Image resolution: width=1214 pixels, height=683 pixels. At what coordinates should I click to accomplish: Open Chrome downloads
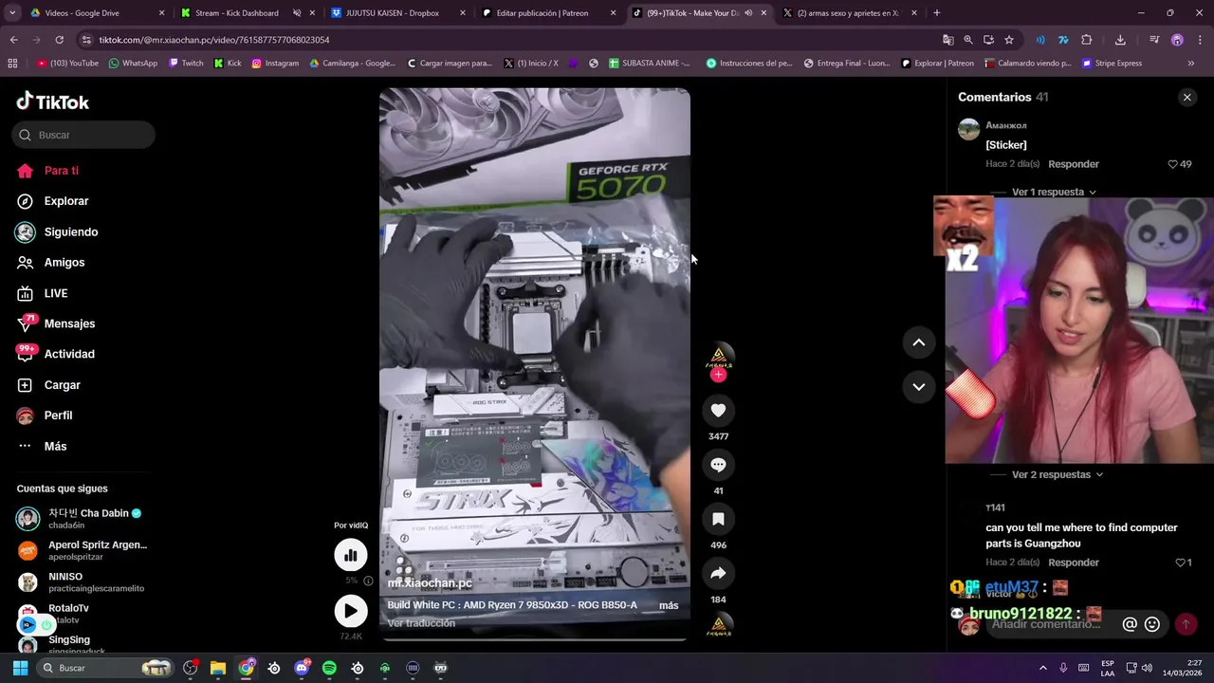coord(1120,40)
